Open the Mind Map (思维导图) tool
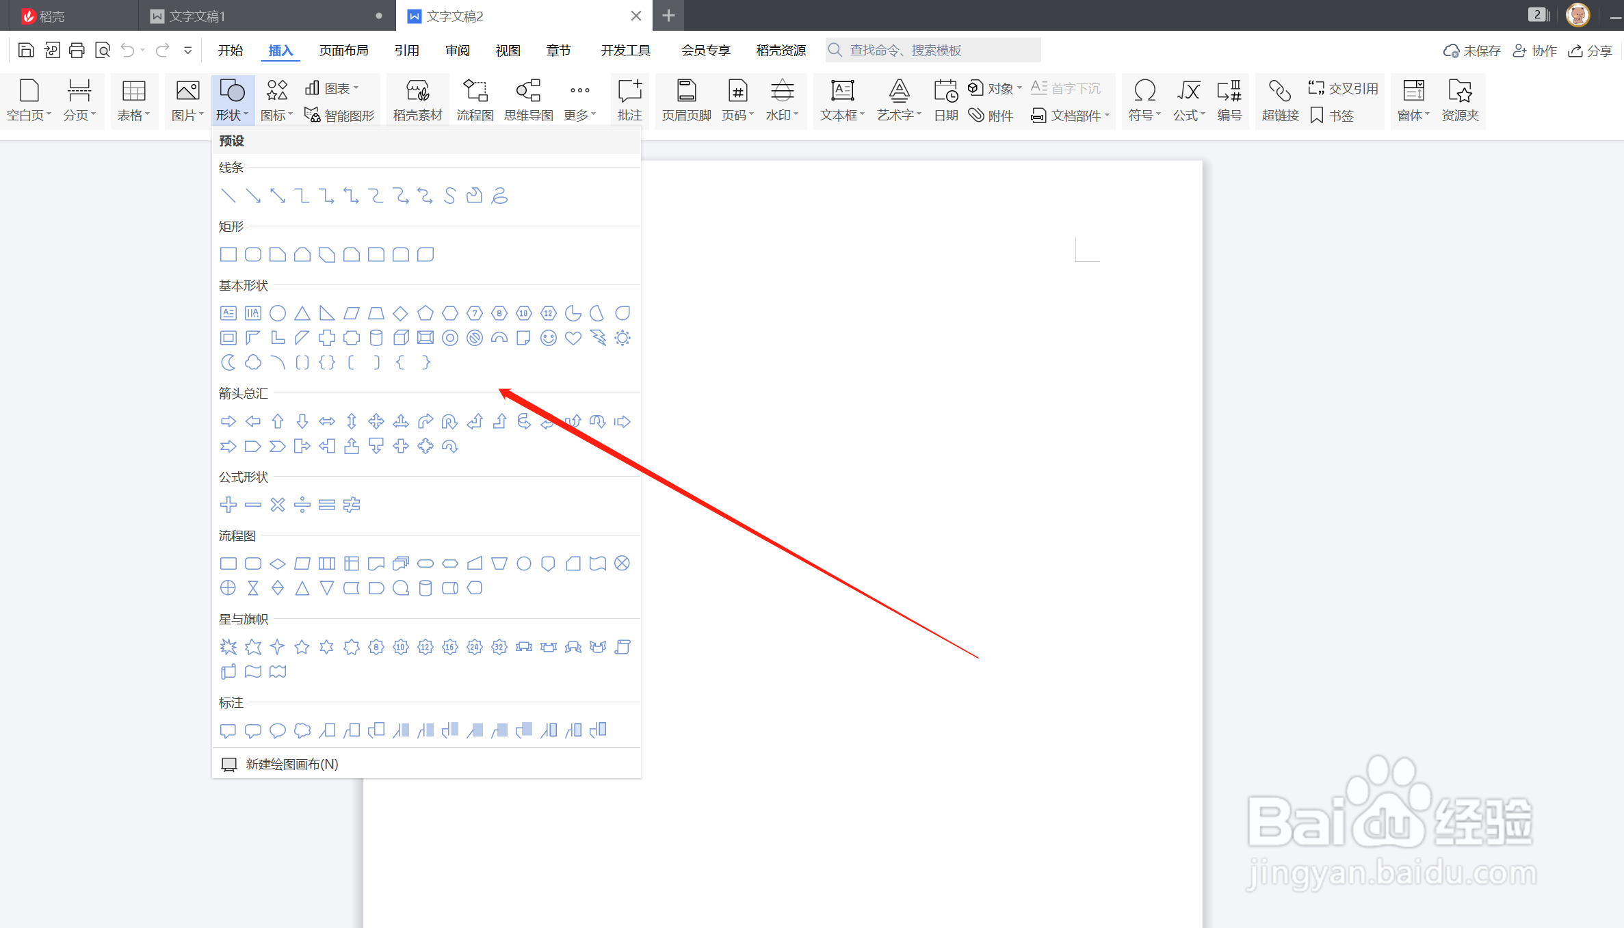Viewport: 1624px width, 928px height. click(x=528, y=100)
